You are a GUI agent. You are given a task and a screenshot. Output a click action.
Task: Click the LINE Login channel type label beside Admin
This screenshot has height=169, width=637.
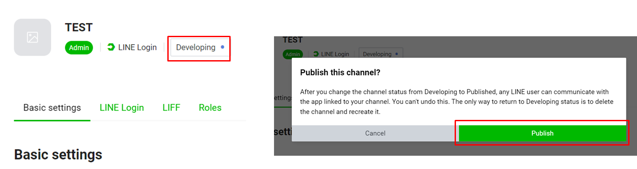pyautogui.click(x=137, y=47)
